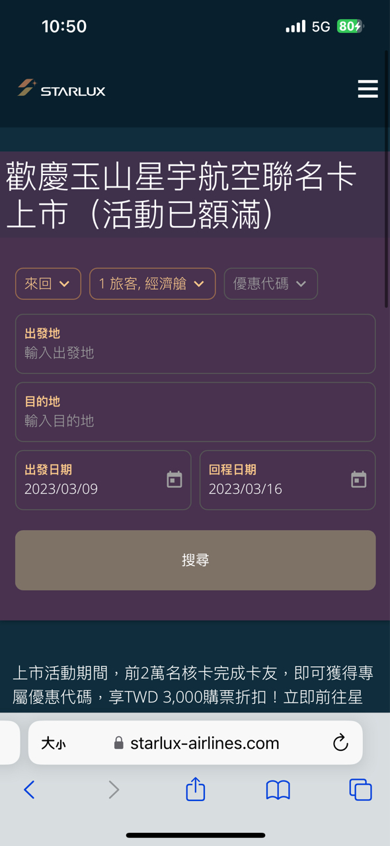This screenshot has height=846, width=390.
Task: Open Safari bookmarks icon
Action: pos(278,790)
